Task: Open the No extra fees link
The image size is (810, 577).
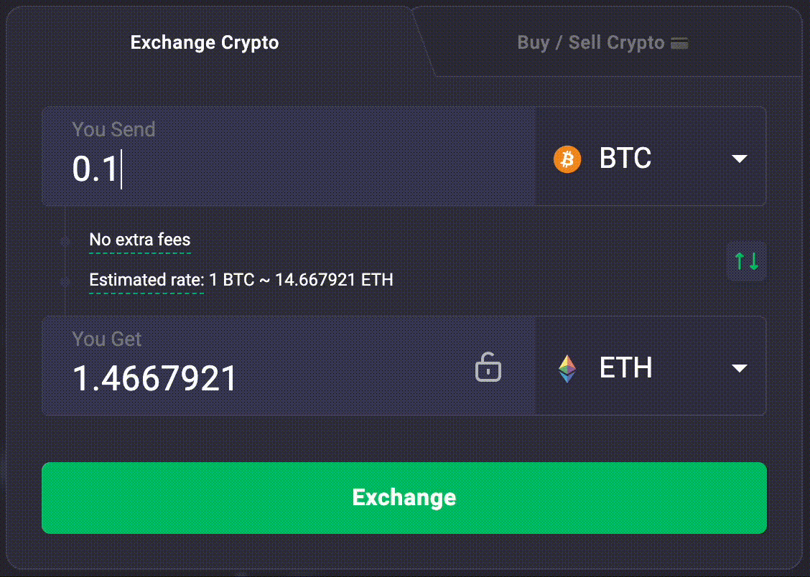Action: pyautogui.click(x=140, y=240)
